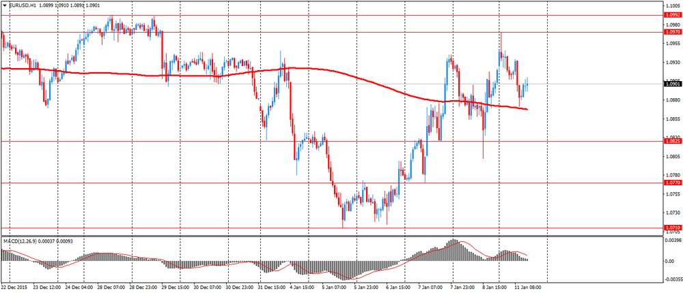Click the current price label 1.0901
Viewport: 683px width, 293px height.
point(673,84)
